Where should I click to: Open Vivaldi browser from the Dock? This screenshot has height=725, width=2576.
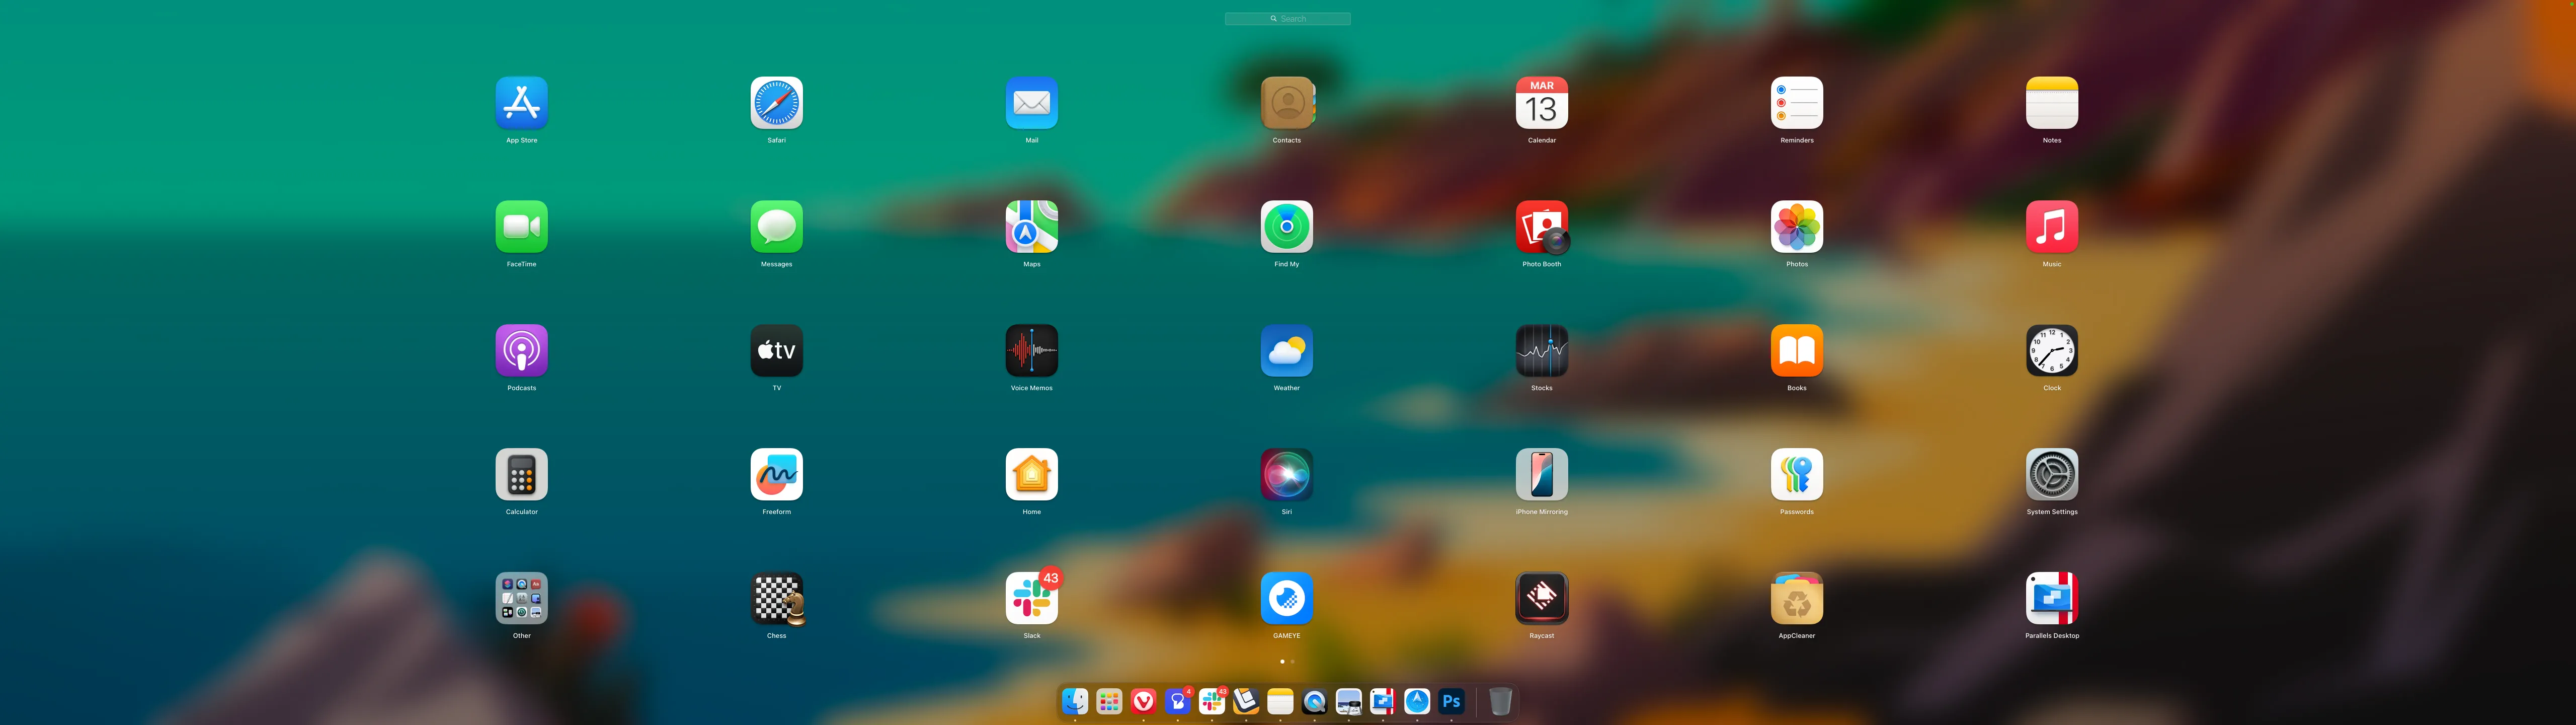point(1143,701)
